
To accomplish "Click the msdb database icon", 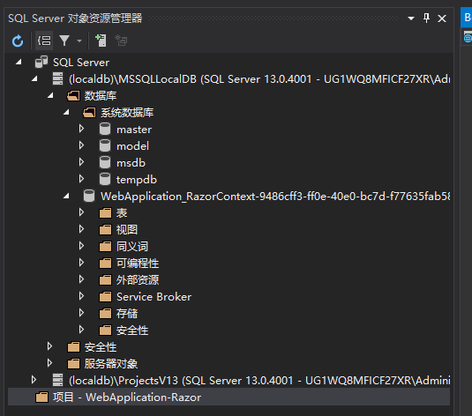I will (x=105, y=162).
